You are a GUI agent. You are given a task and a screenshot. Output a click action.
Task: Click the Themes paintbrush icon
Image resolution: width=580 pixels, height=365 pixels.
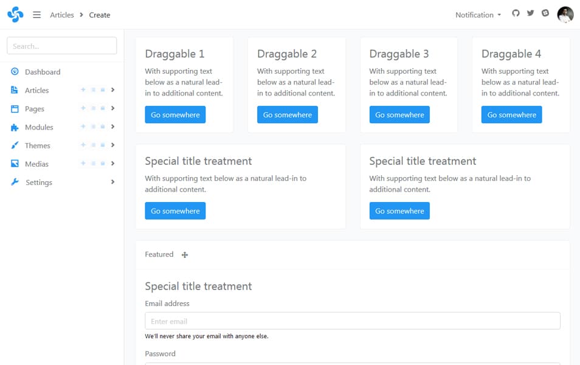tap(15, 145)
